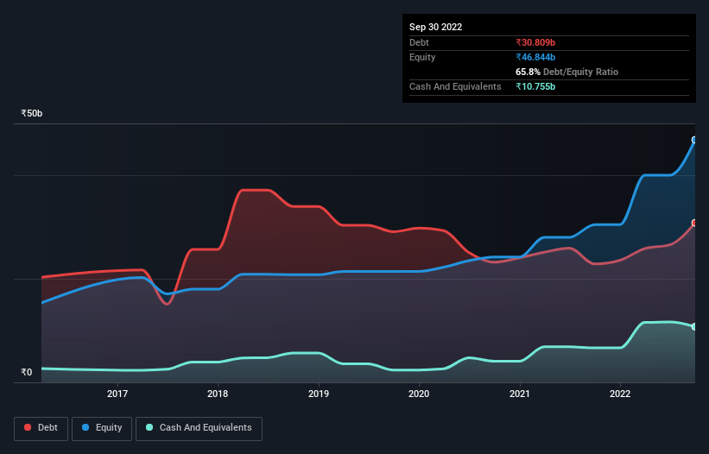This screenshot has height=454, width=709.
Task: Click the 2022 x-axis label
Action: point(620,394)
